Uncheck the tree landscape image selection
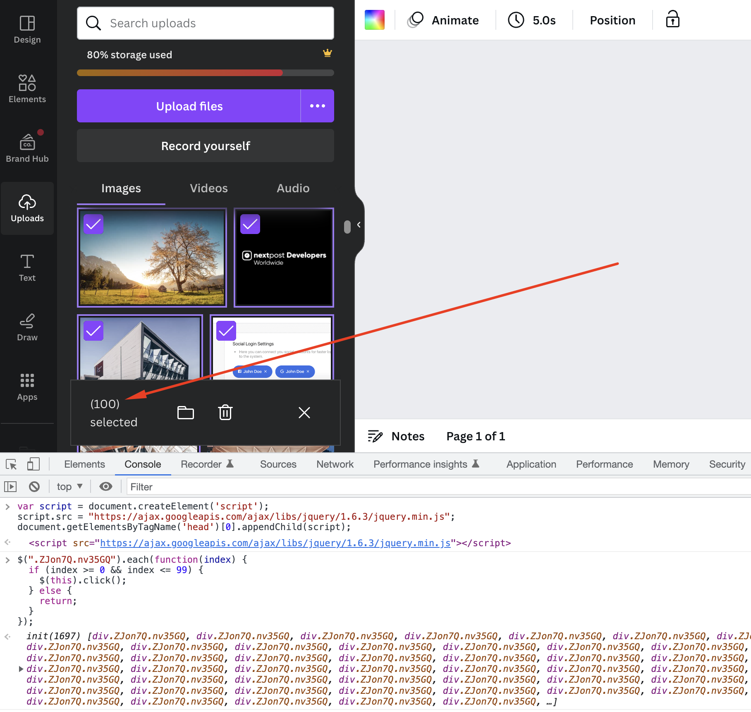Screen dimensions: 751x712 (x=93, y=224)
